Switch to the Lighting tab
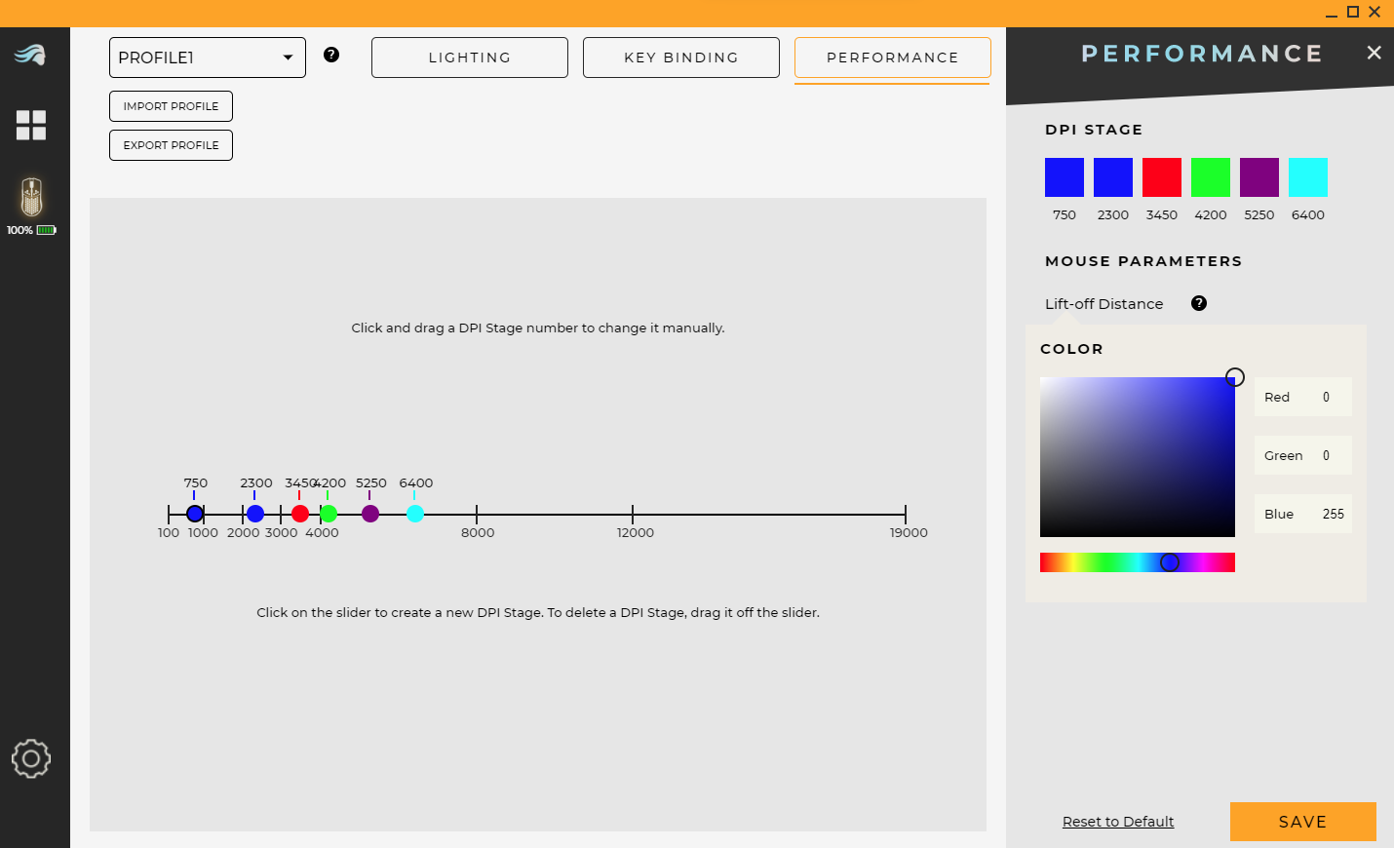The width and height of the screenshot is (1394, 848). pos(470,58)
